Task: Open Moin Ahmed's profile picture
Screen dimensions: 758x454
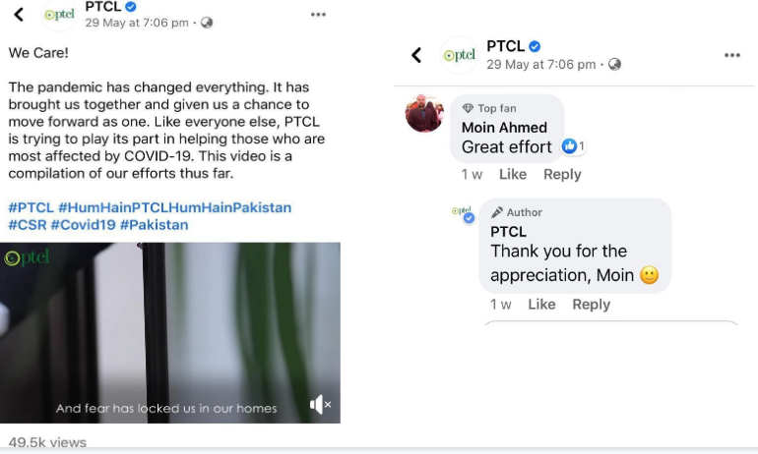Action: (424, 114)
